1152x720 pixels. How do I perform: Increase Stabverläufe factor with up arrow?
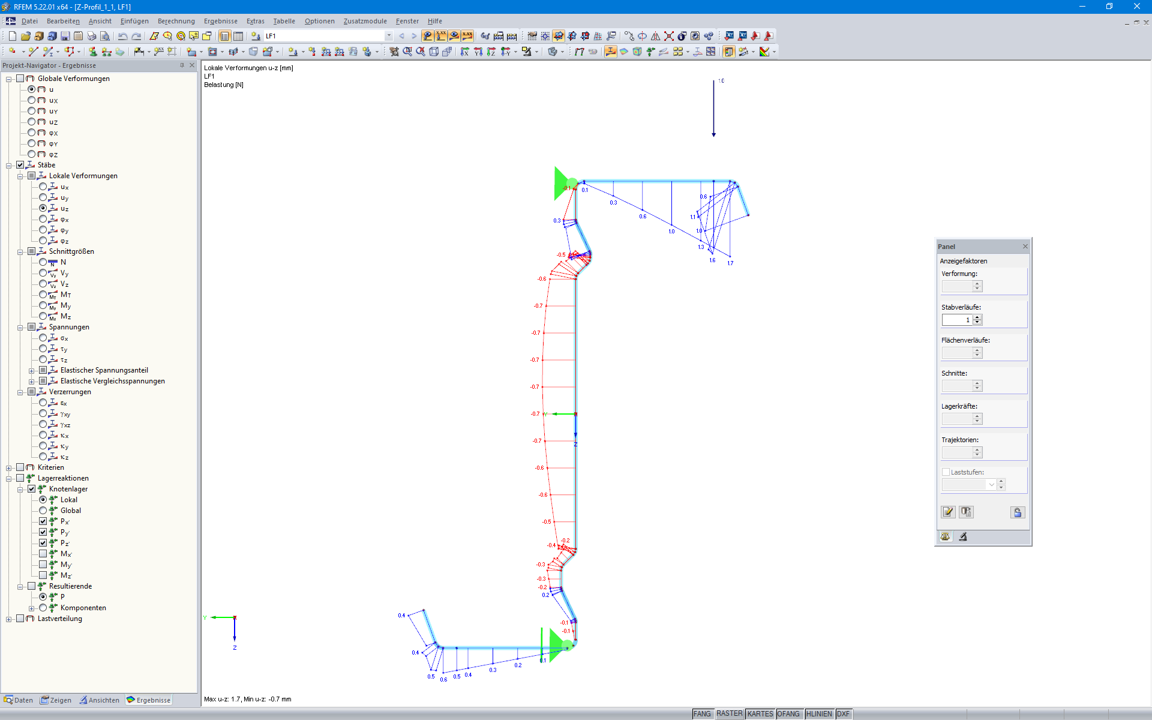[x=977, y=317]
